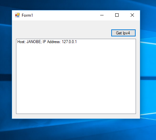Open the Form1 window icon system menu

(x=17, y=15)
